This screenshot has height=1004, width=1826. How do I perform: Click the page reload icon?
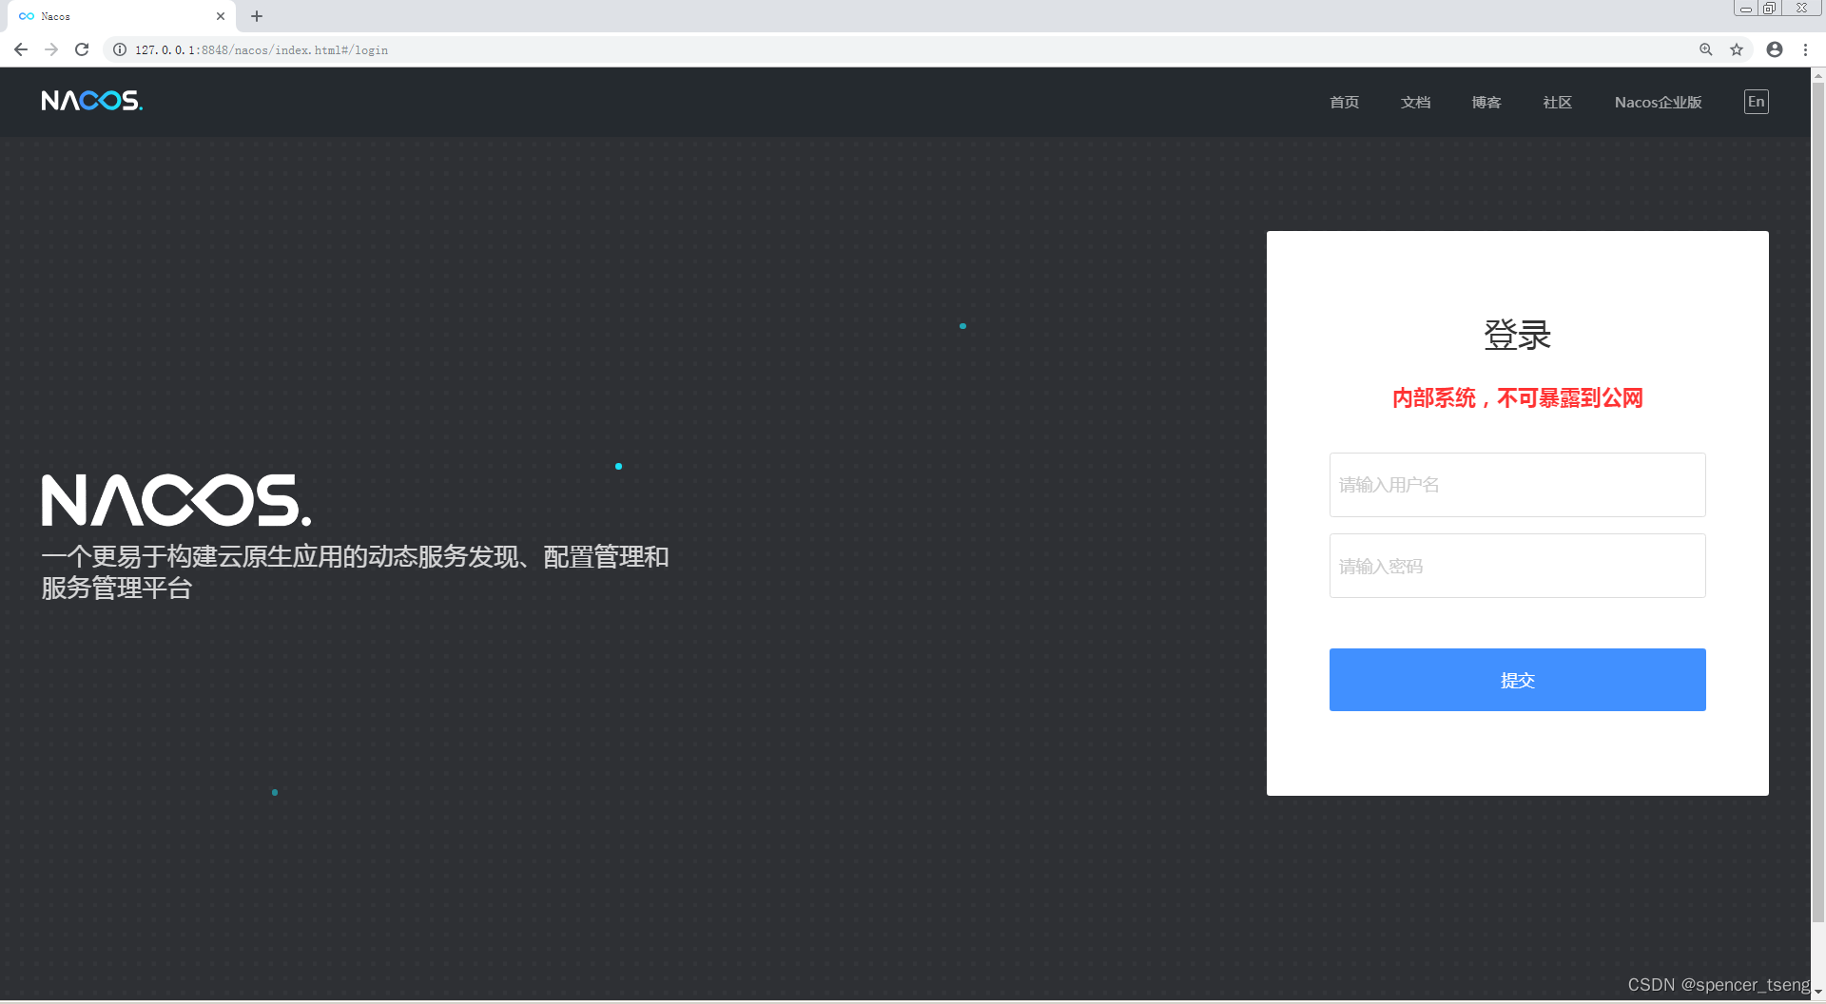(x=82, y=49)
